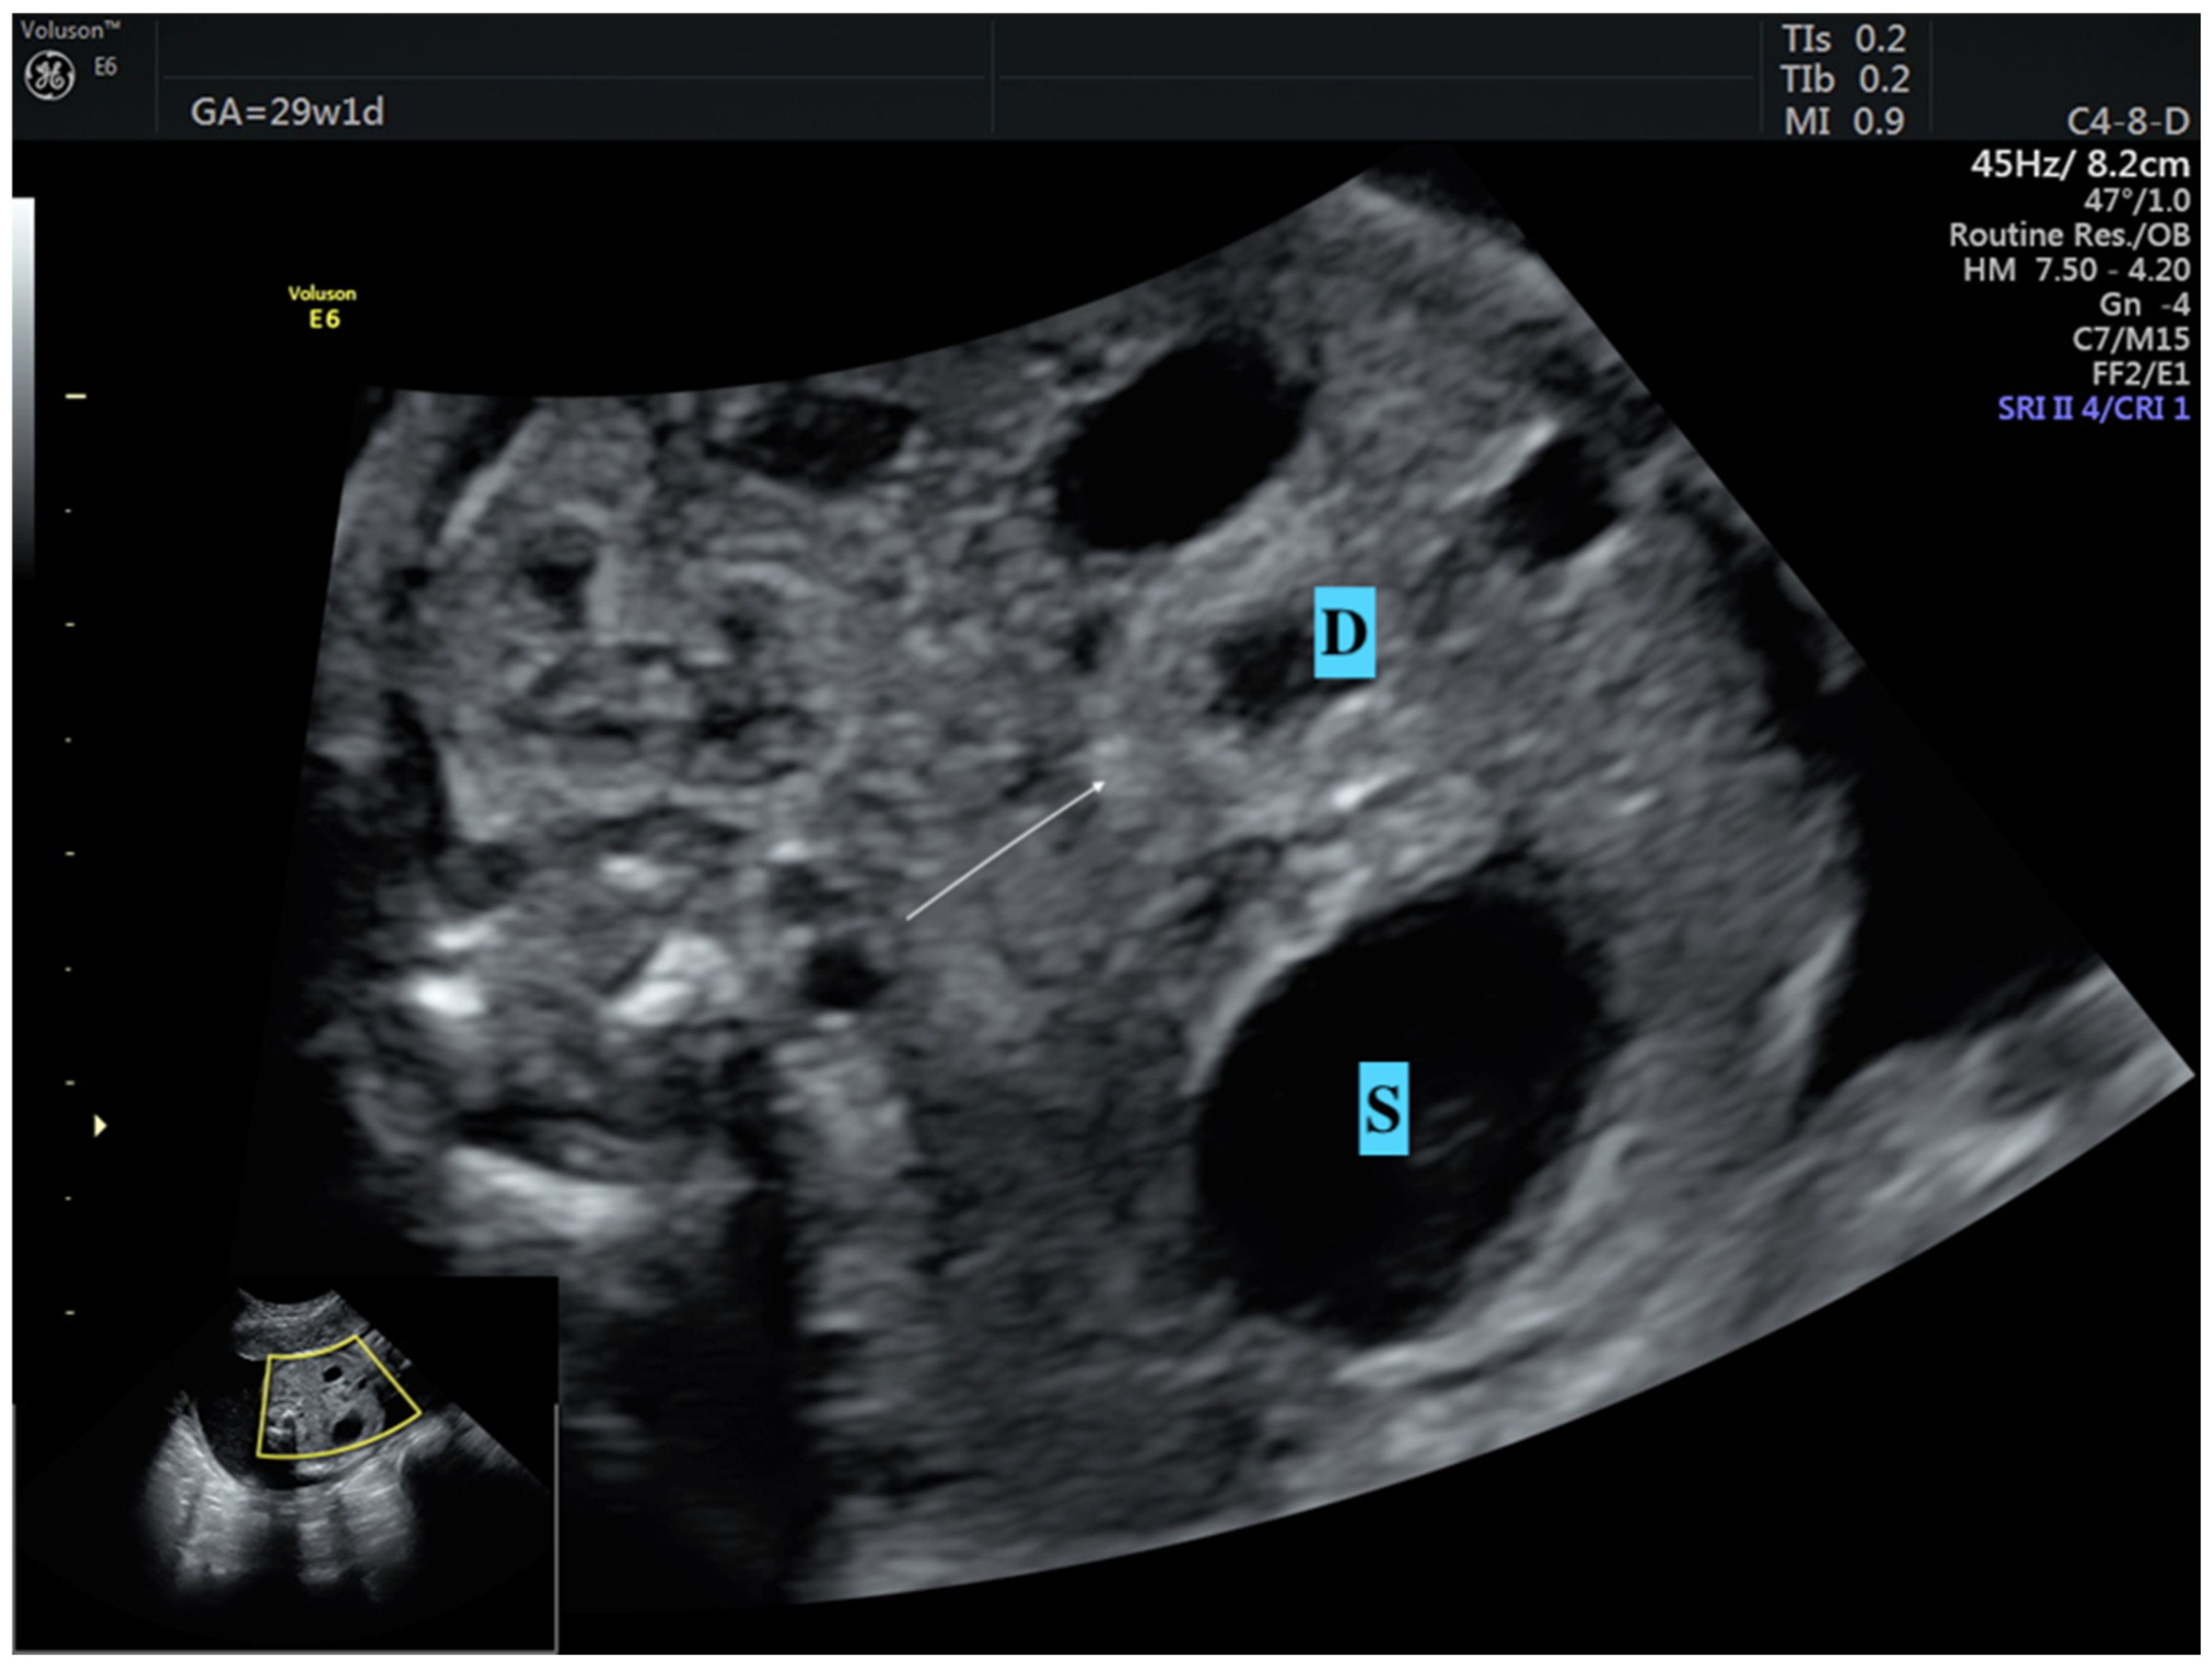Select the FF2/E1 filter setting
This screenshot has height=1668, width=2212.
[2139, 374]
